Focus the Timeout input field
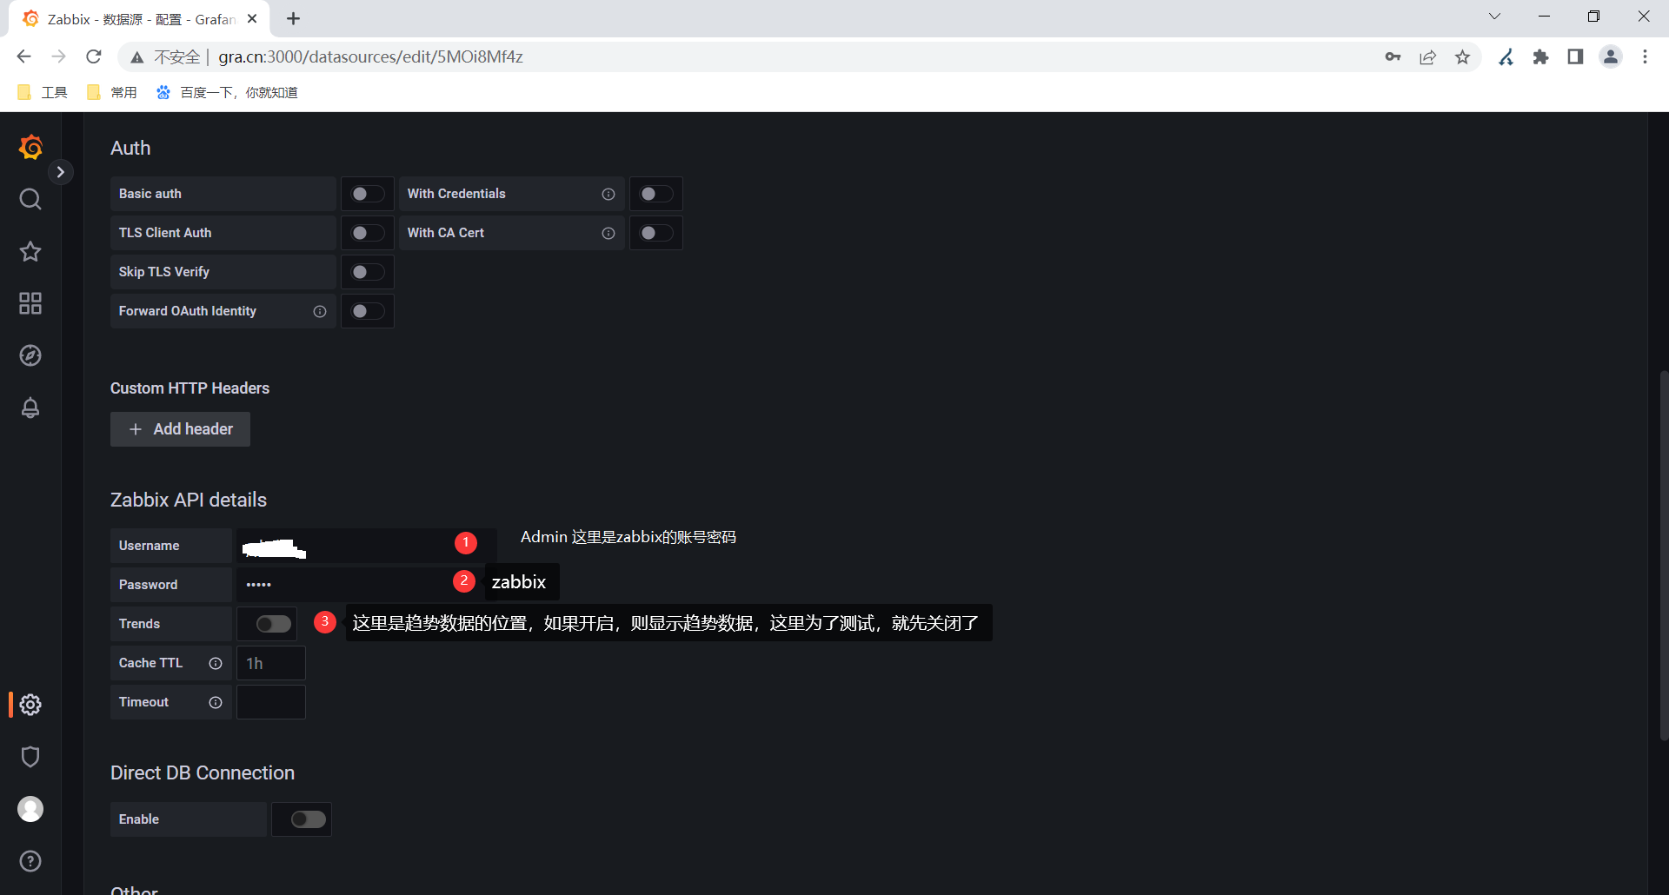Screen dimensions: 1669x895 [271, 702]
